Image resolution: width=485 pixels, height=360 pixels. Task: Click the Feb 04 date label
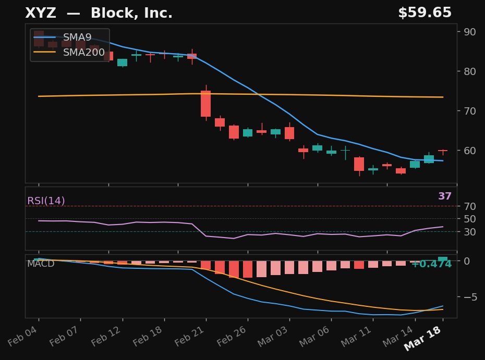coord(22,336)
